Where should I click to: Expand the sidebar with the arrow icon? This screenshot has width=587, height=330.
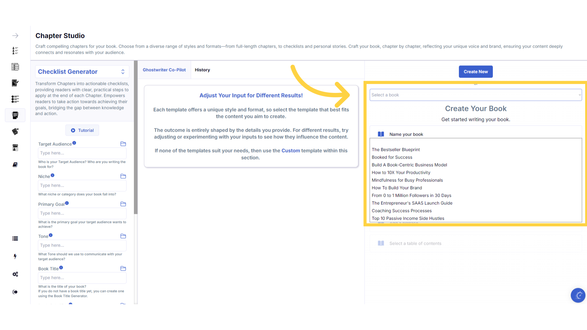point(15,36)
